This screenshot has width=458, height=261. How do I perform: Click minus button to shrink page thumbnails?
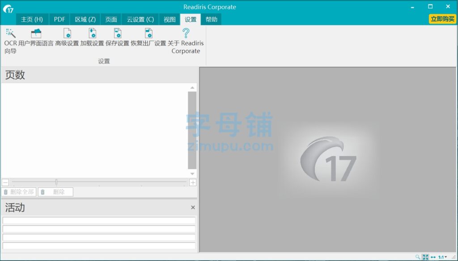(5, 182)
